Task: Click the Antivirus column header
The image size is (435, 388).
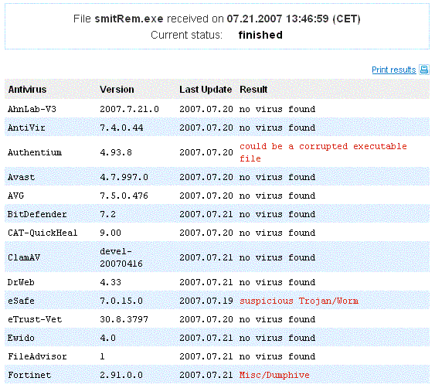Action: [27, 90]
